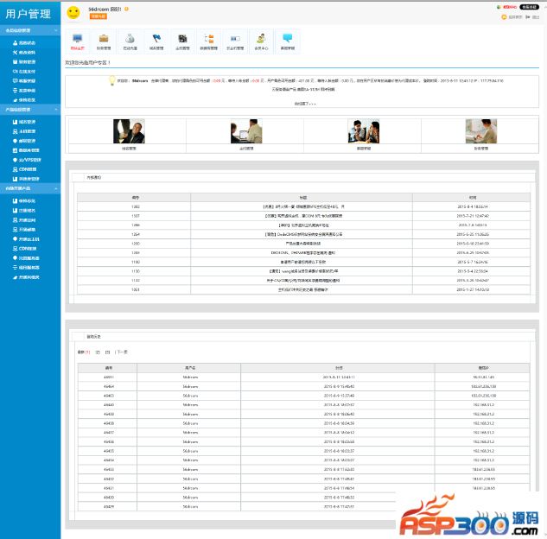Image resolution: width=547 pixels, height=539 pixels.
Task: Click the 用户管理 sidebar title
Action: (x=28, y=14)
